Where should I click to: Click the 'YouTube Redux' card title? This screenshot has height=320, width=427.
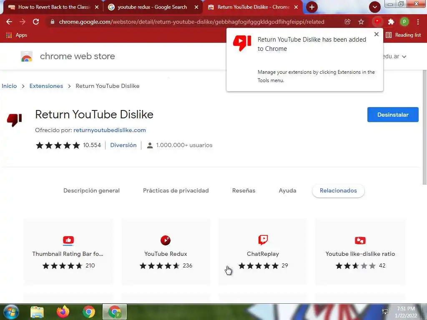[166, 254]
